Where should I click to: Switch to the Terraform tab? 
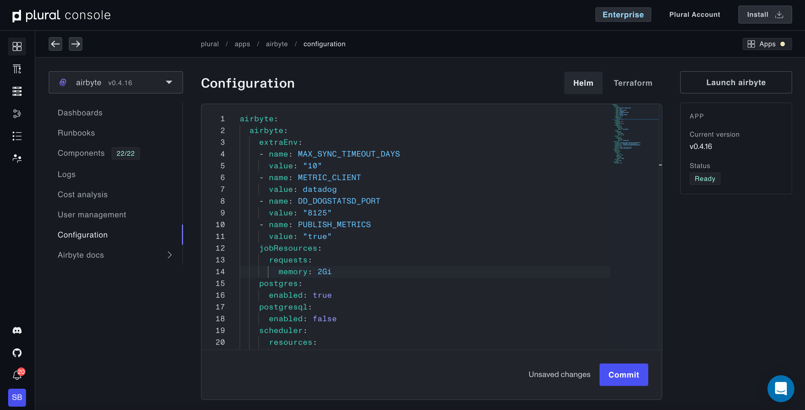pos(633,83)
